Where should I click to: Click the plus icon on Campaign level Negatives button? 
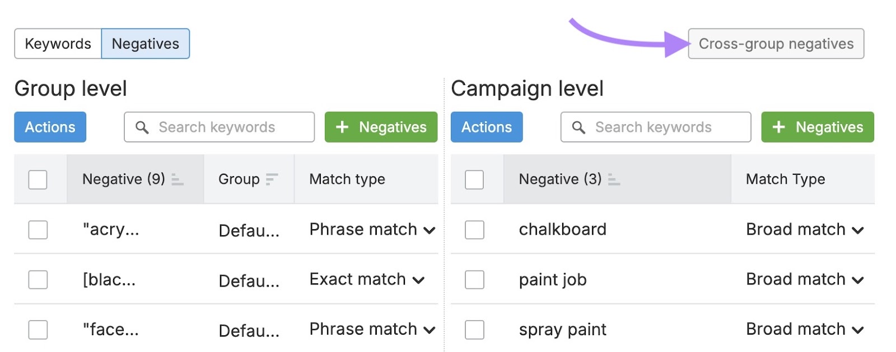tap(780, 127)
